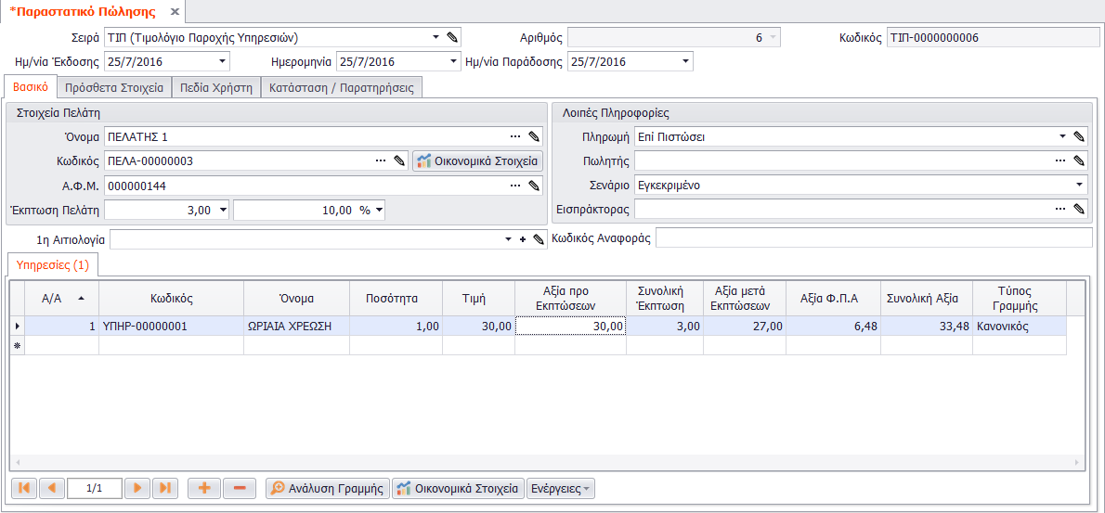Click customer Οικονομικά Στοιχεία button
This screenshot has width=1105, height=513.
coord(478,161)
